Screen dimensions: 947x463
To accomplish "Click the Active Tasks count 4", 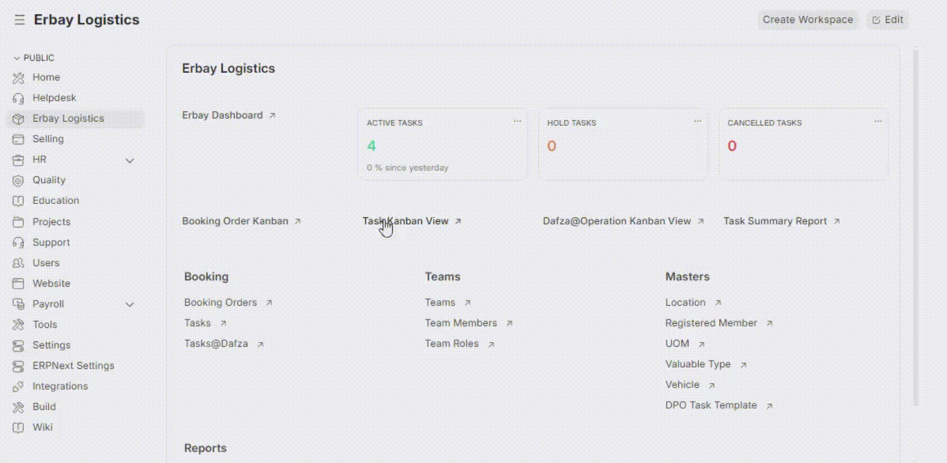I will point(371,146).
